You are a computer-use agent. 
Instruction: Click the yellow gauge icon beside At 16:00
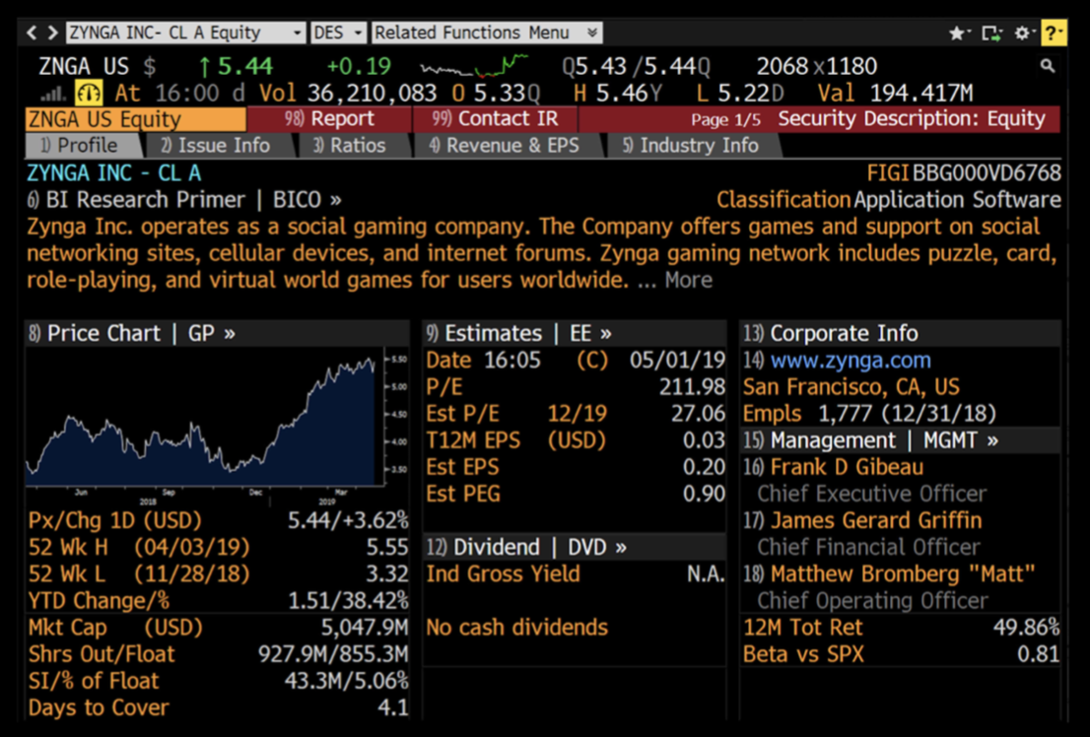pos(89,93)
